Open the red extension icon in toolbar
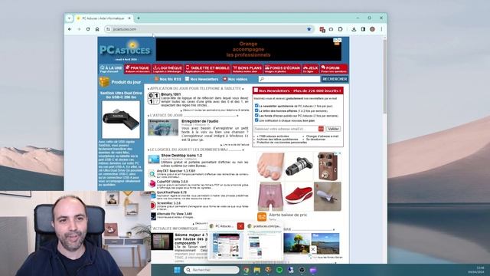Image resolution: width=490 pixels, height=276 pixels. coord(322,29)
